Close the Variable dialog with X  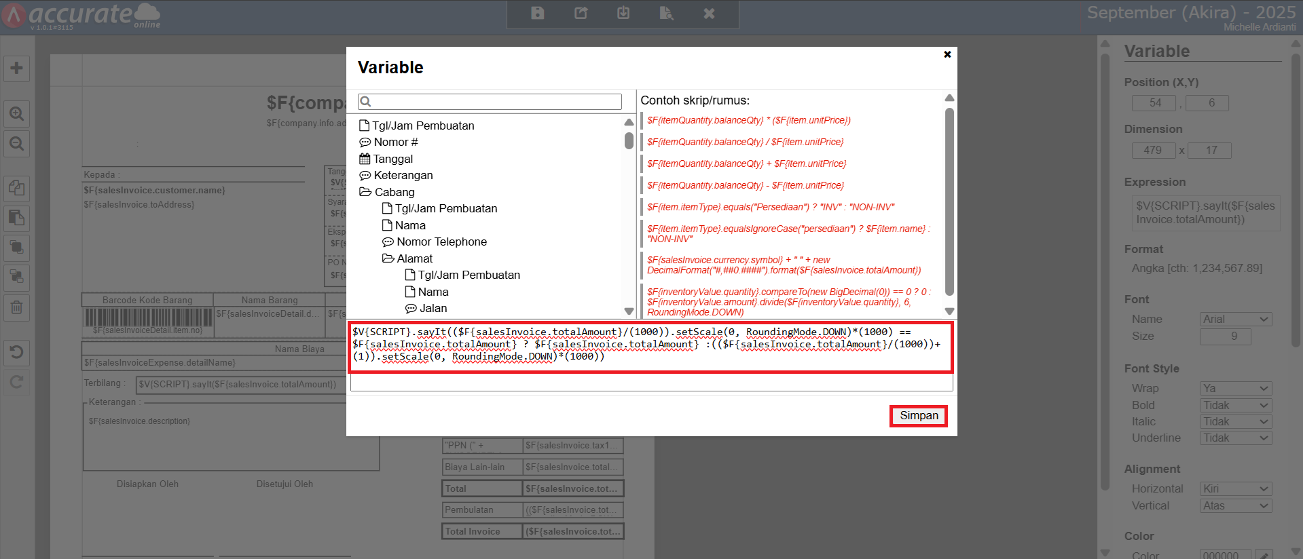pos(947,54)
